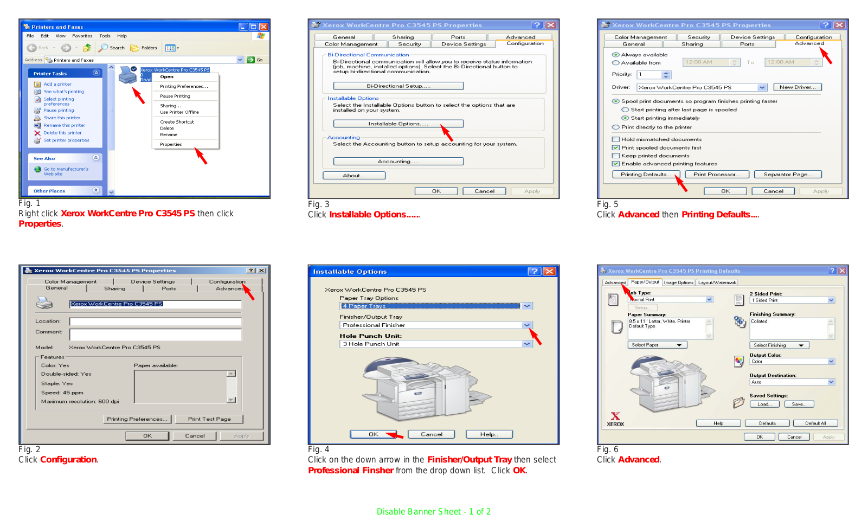
Task: Click the Installable Options..... button
Action: point(398,124)
